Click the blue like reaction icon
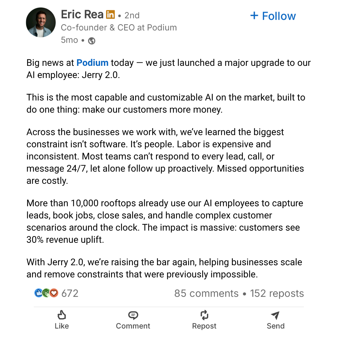Image resolution: width=337 pixels, height=337 pixels. (38, 293)
